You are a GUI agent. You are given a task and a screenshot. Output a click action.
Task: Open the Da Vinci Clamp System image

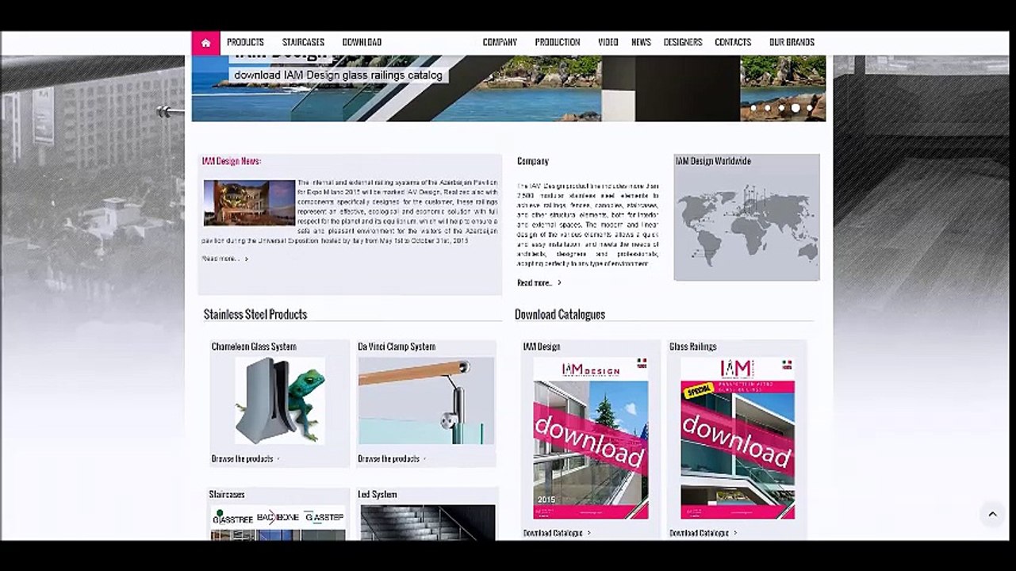click(x=426, y=400)
